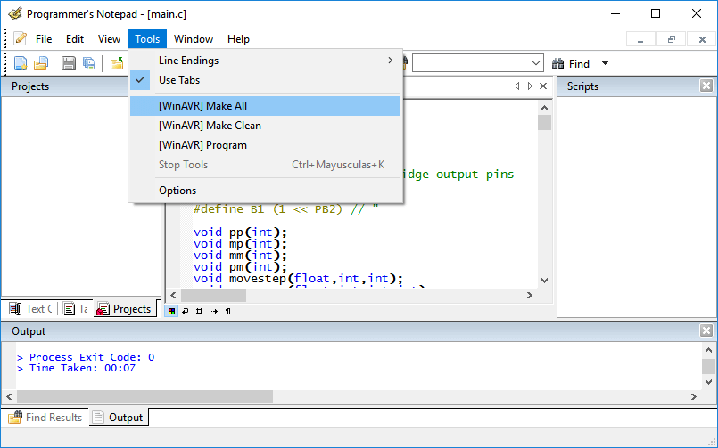Click Output panel scroll left arrow

[x=9, y=397]
